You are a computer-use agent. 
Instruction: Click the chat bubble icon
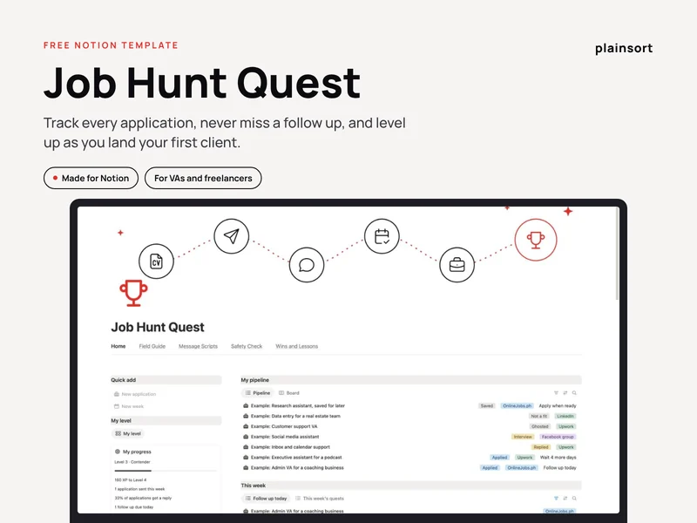(x=307, y=265)
